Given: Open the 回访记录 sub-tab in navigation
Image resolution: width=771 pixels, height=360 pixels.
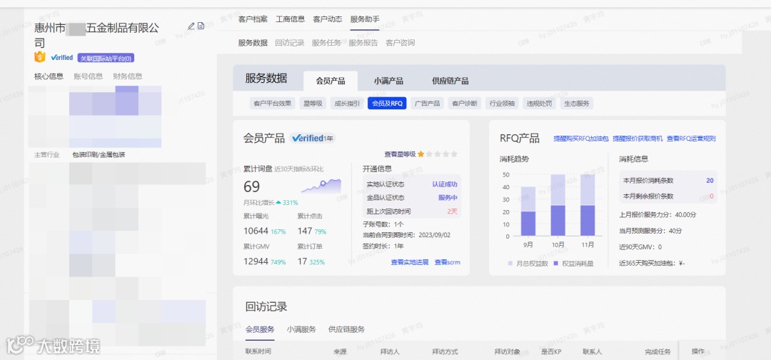Looking at the screenshot, I should coord(290,43).
